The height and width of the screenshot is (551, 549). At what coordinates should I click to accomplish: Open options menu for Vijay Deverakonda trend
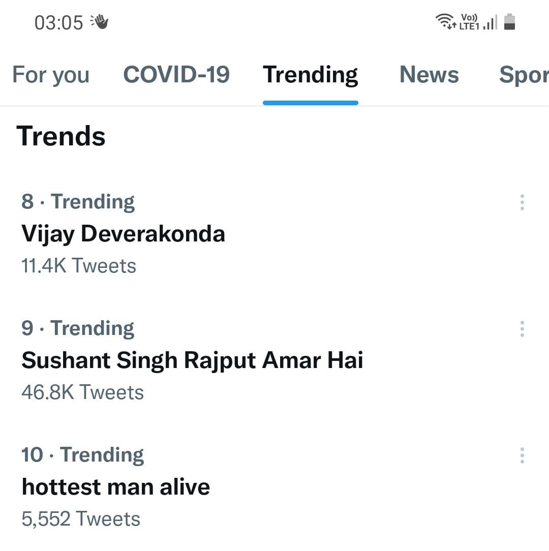pyautogui.click(x=522, y=202)
